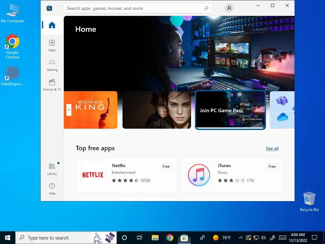The height and width of the screenshot is (244, 325).
Task: Open Cortana from the taskbar
Action: coord(124,238)
